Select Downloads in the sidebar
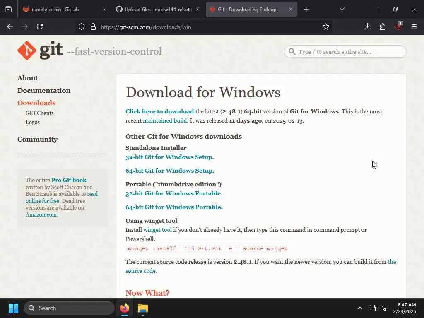424x318 pixels. click(x=36, y=103)
